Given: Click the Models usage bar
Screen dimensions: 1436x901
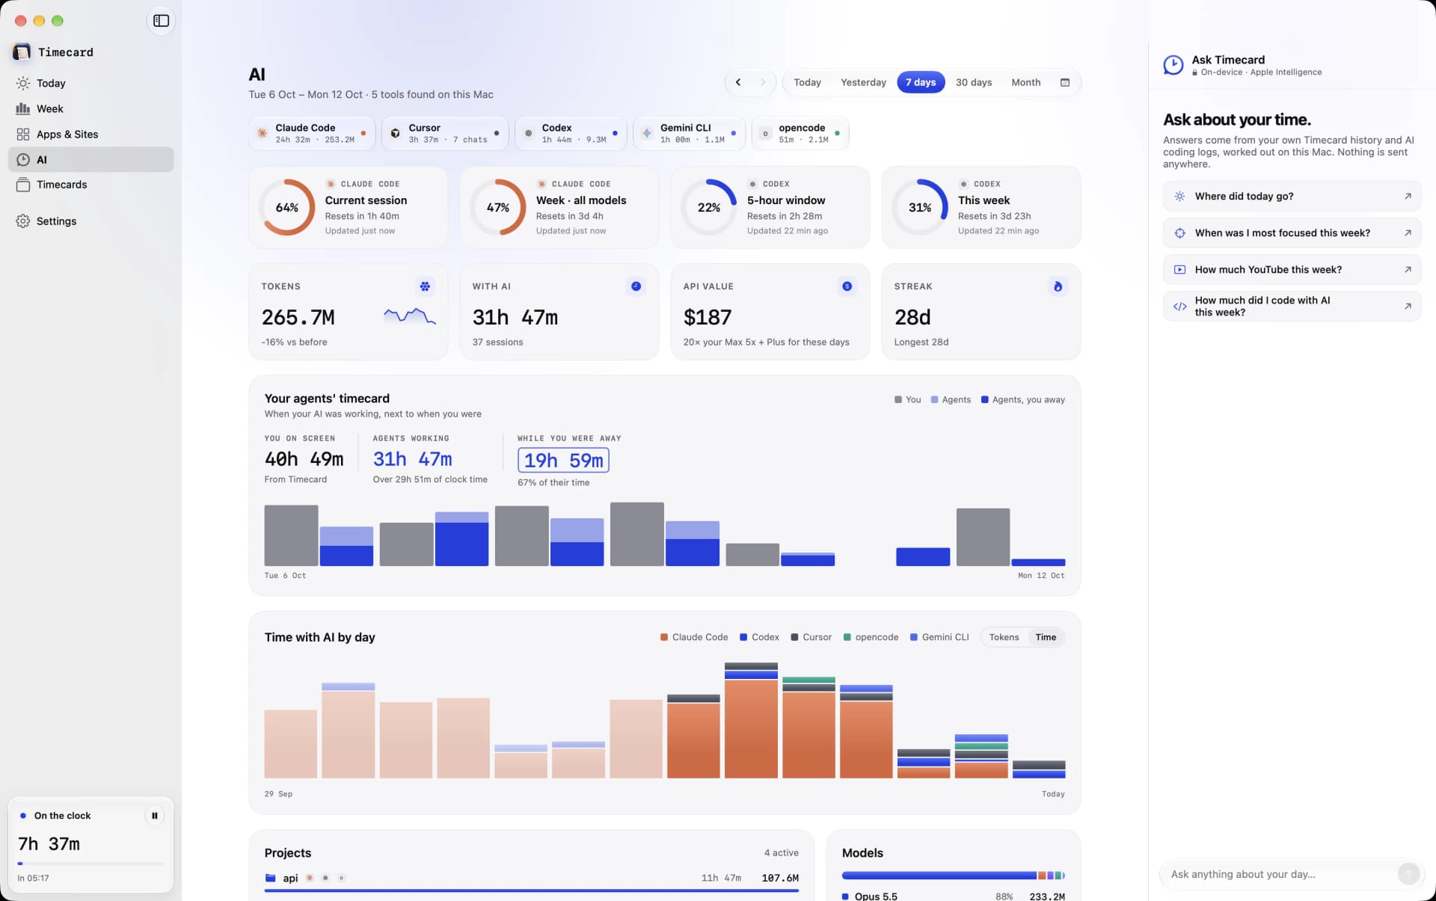Looking at the screenshot, I should (953, 875).
